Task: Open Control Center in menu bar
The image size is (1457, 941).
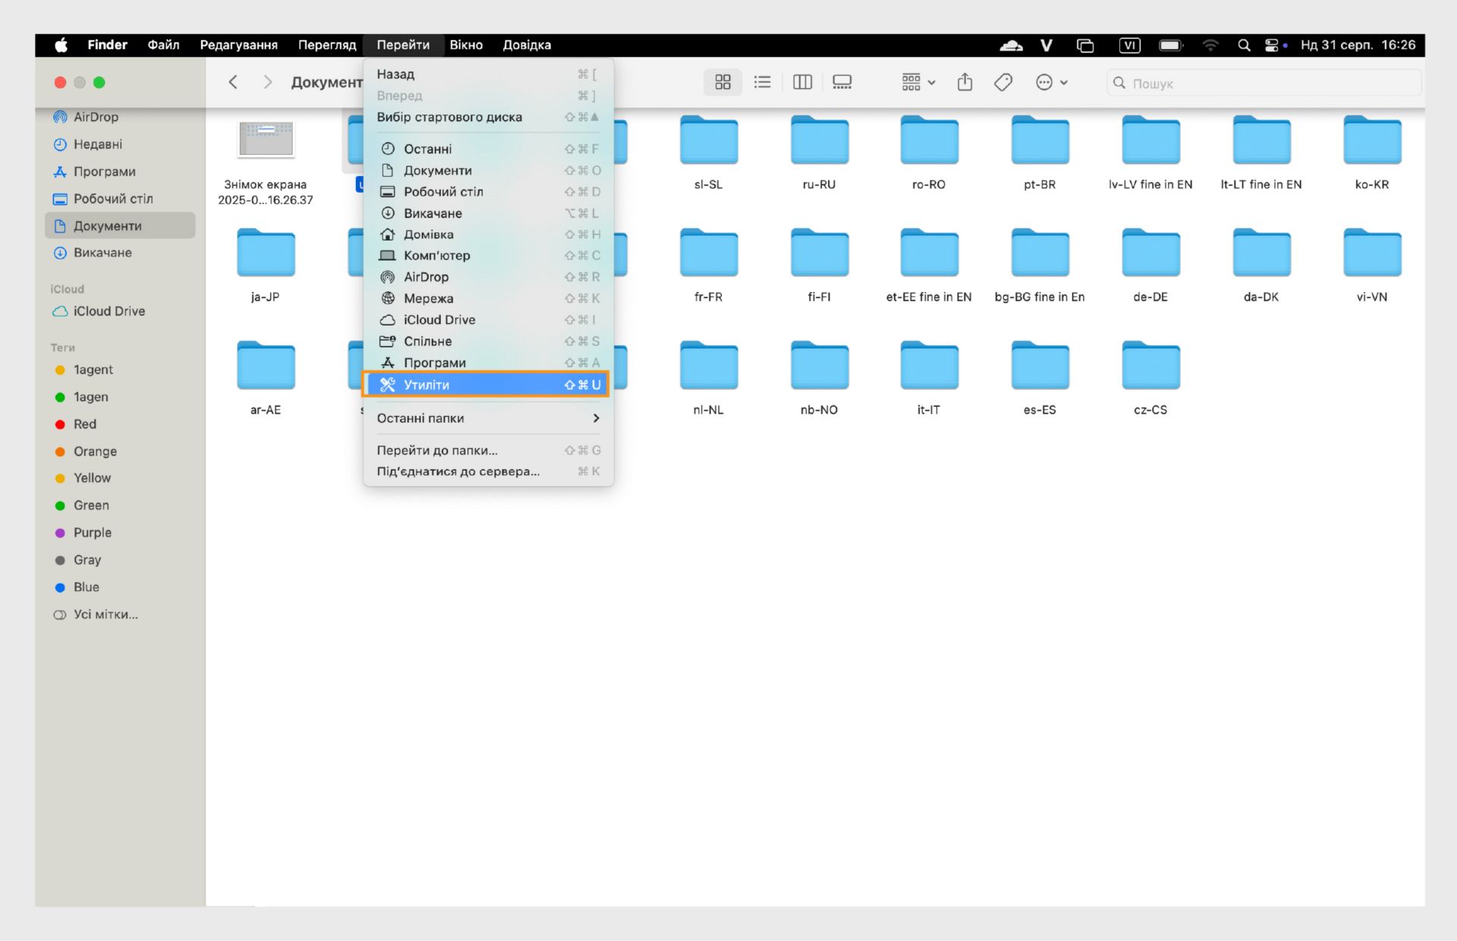Action: (1272, 46)
